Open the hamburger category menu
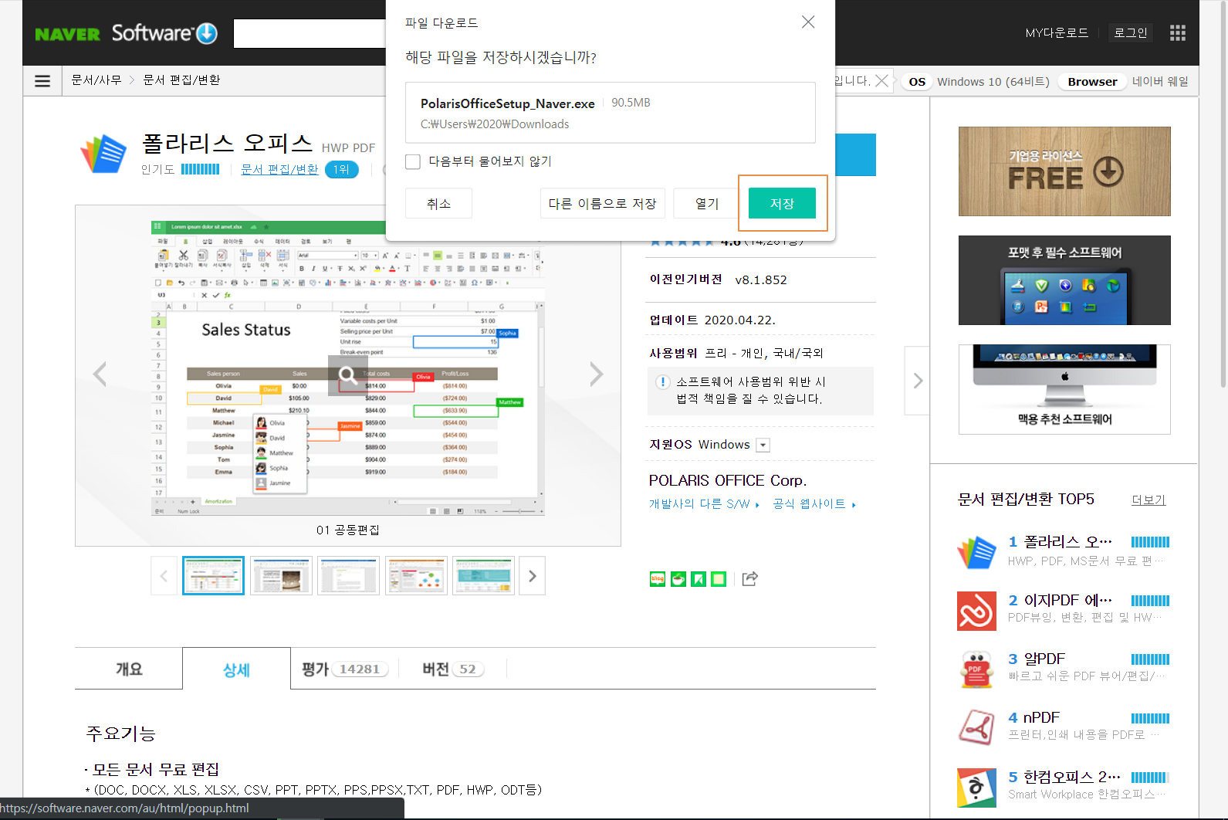The width and height of the screenshot is (1228, 820). click(42, 80)
